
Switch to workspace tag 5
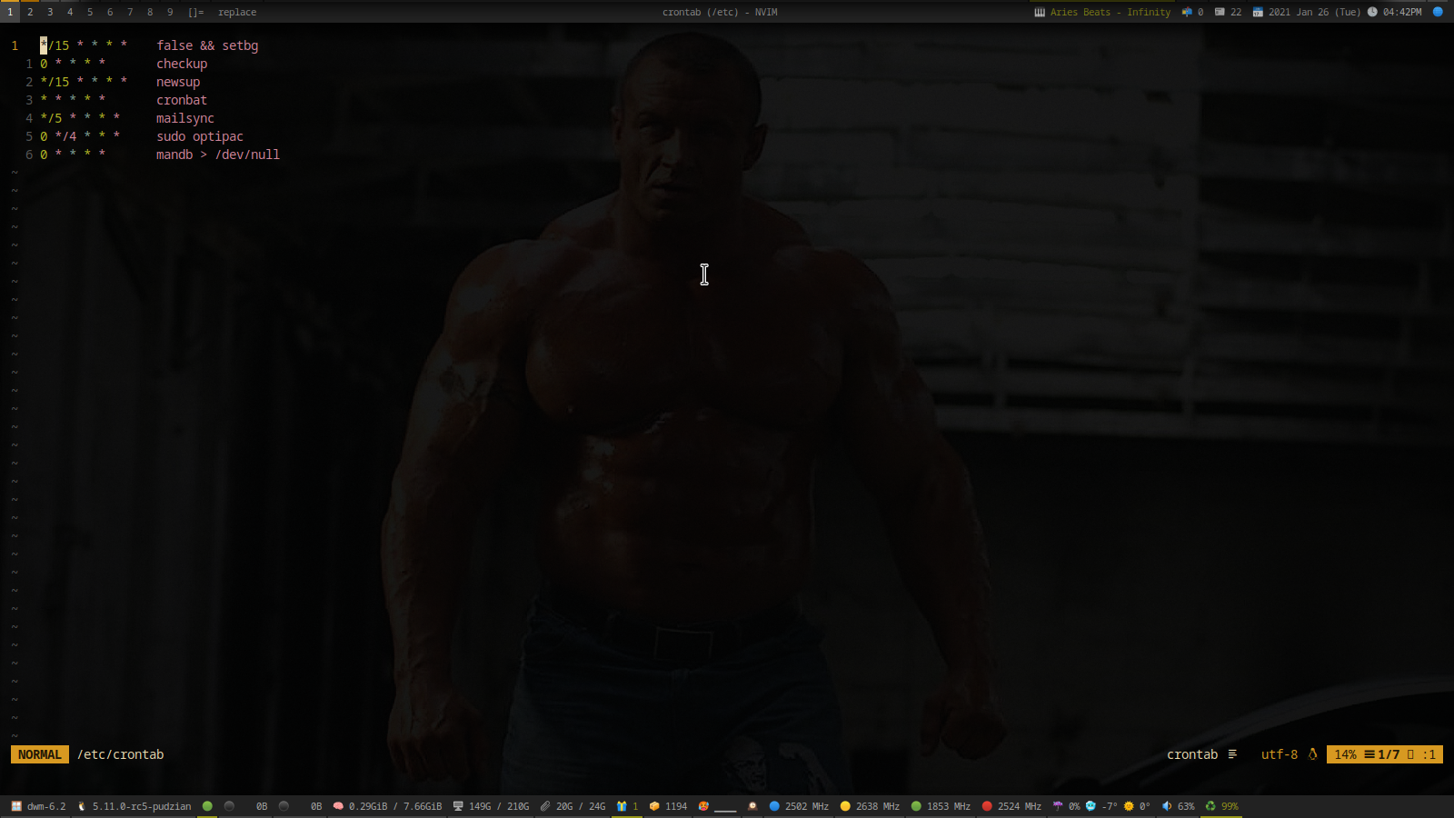pyautogui.click(x=90, y=12)
